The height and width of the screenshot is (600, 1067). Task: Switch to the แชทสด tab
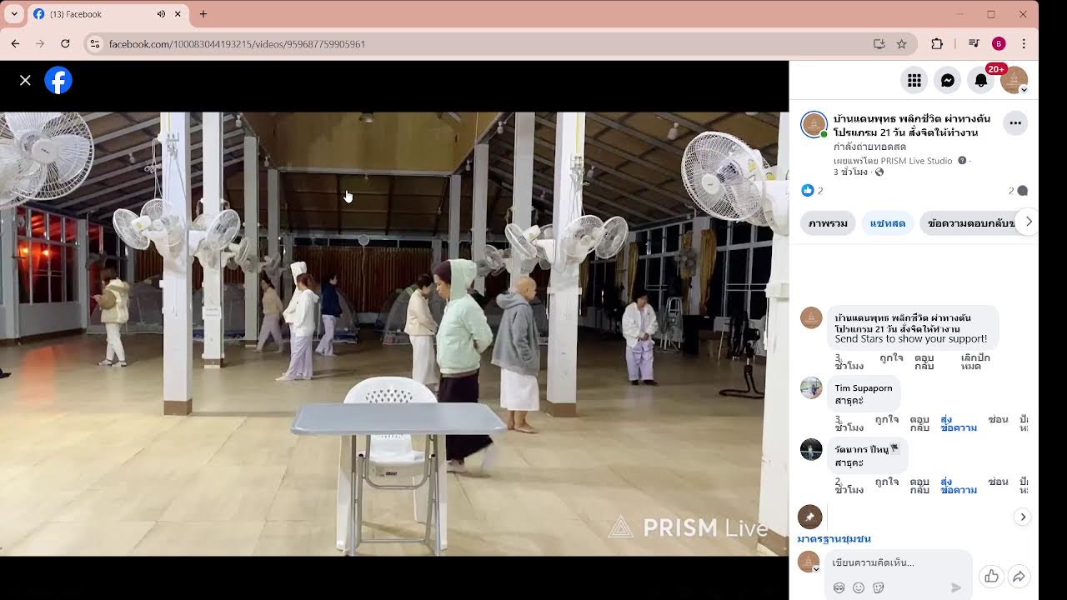point(888,223)
